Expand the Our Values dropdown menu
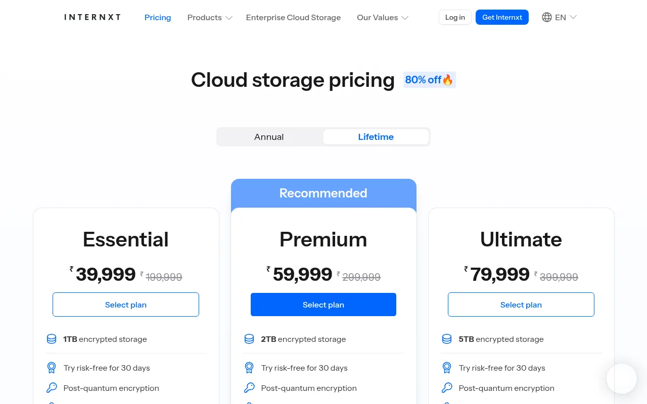 [x=383, y=17]
